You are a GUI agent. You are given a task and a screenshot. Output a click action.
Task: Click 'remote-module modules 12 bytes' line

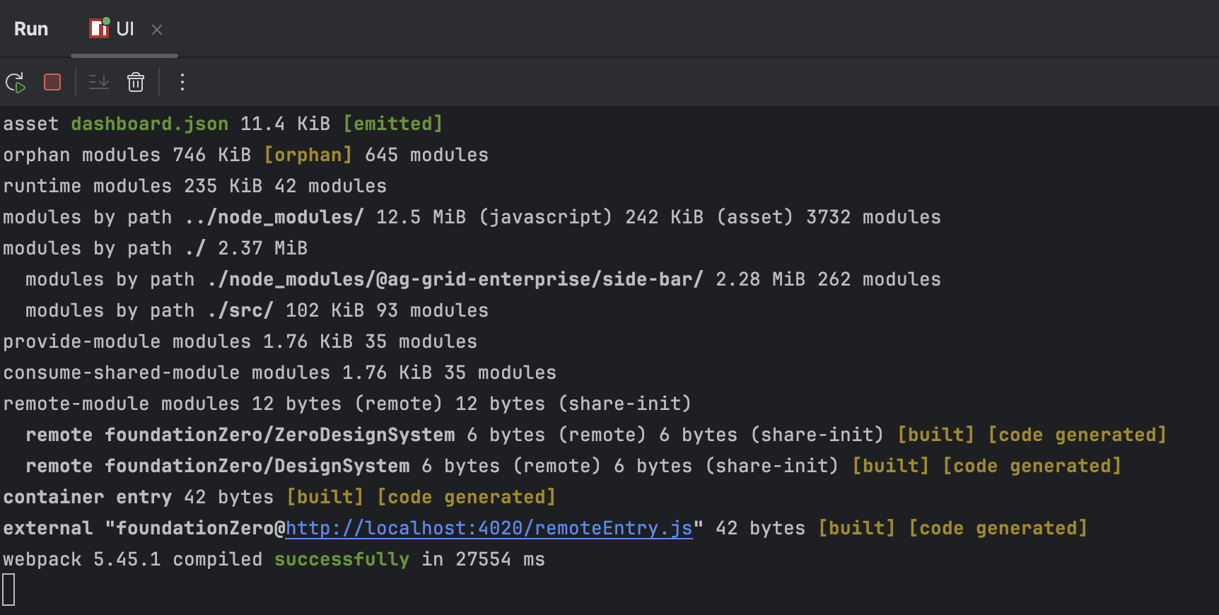347,404
